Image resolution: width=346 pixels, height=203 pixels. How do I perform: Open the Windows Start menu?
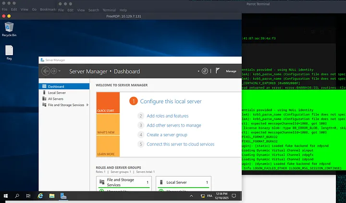[5, 196]
